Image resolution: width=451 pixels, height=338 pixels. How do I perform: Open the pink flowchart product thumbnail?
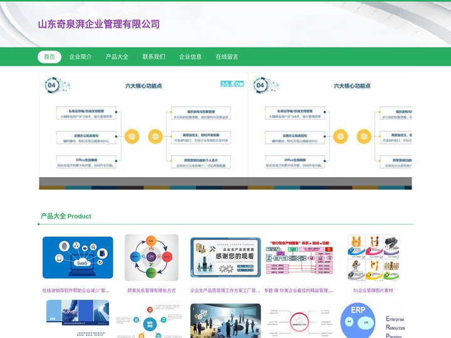click(x=299, y=257)
